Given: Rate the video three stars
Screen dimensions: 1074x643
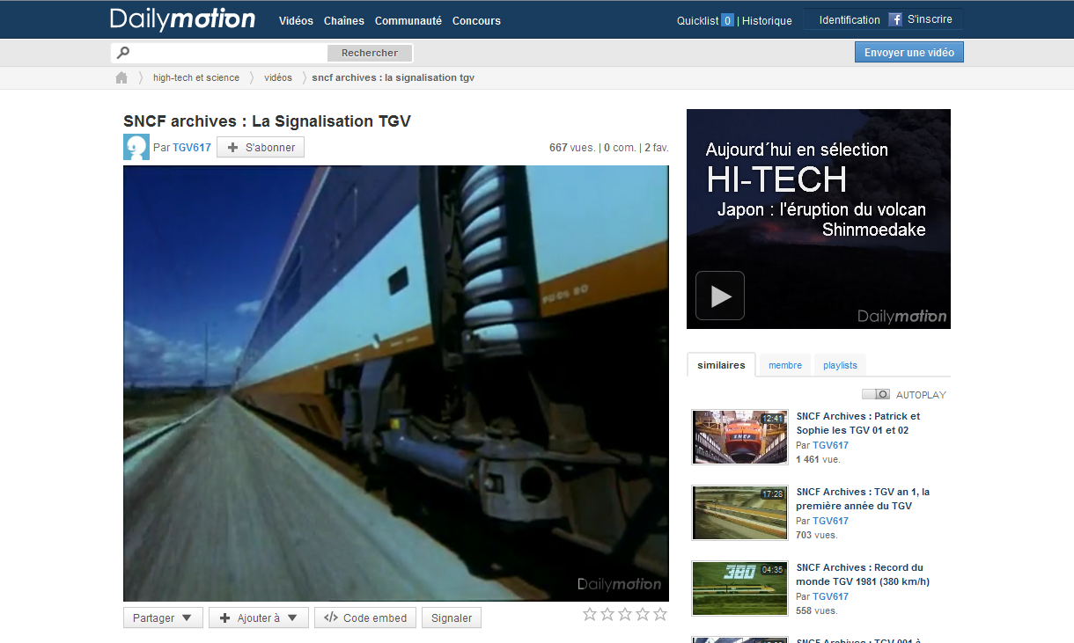Looking at the screenshot, I should [x=625, y=614].
